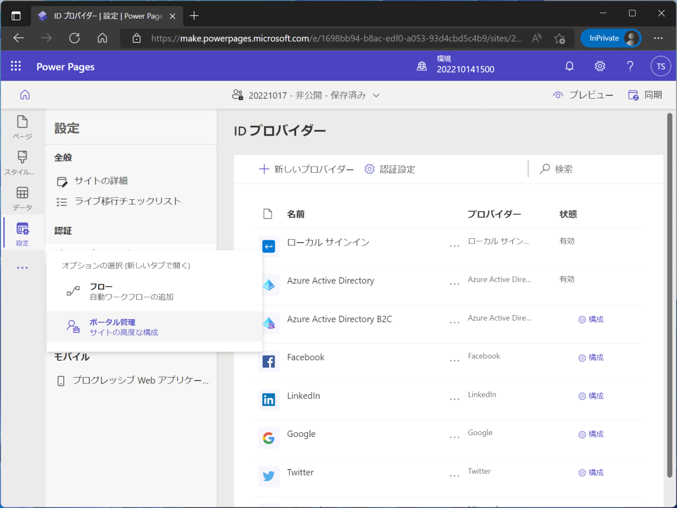Open the app launcher waffle icon
The image size is (677, 508).
(x=16, y=67)
